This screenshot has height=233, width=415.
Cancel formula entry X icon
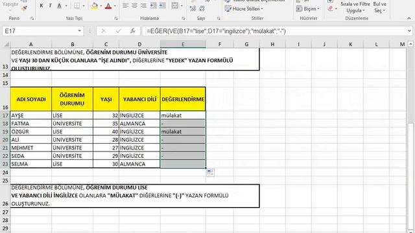click(x=104, y=31)
